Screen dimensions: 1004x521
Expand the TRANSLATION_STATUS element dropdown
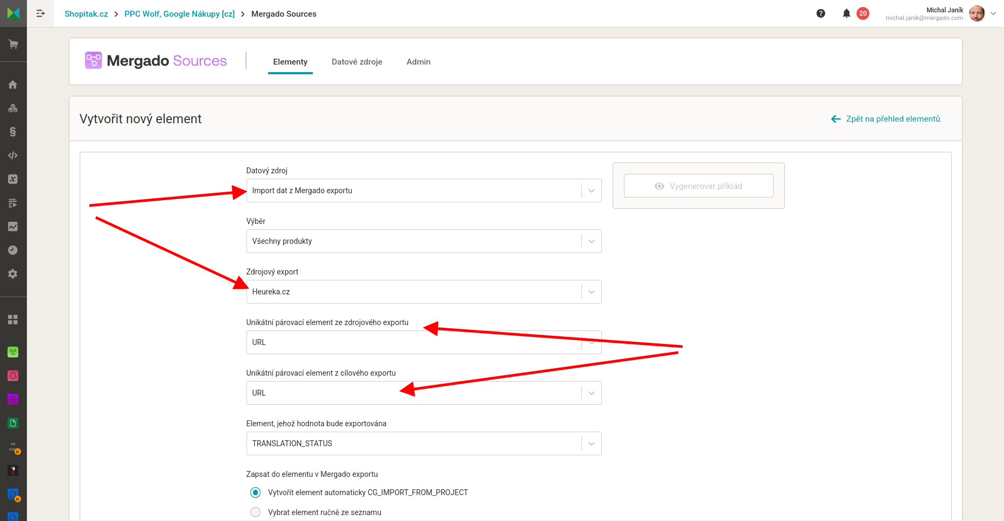pyautogui.click(x=423, y=443)
